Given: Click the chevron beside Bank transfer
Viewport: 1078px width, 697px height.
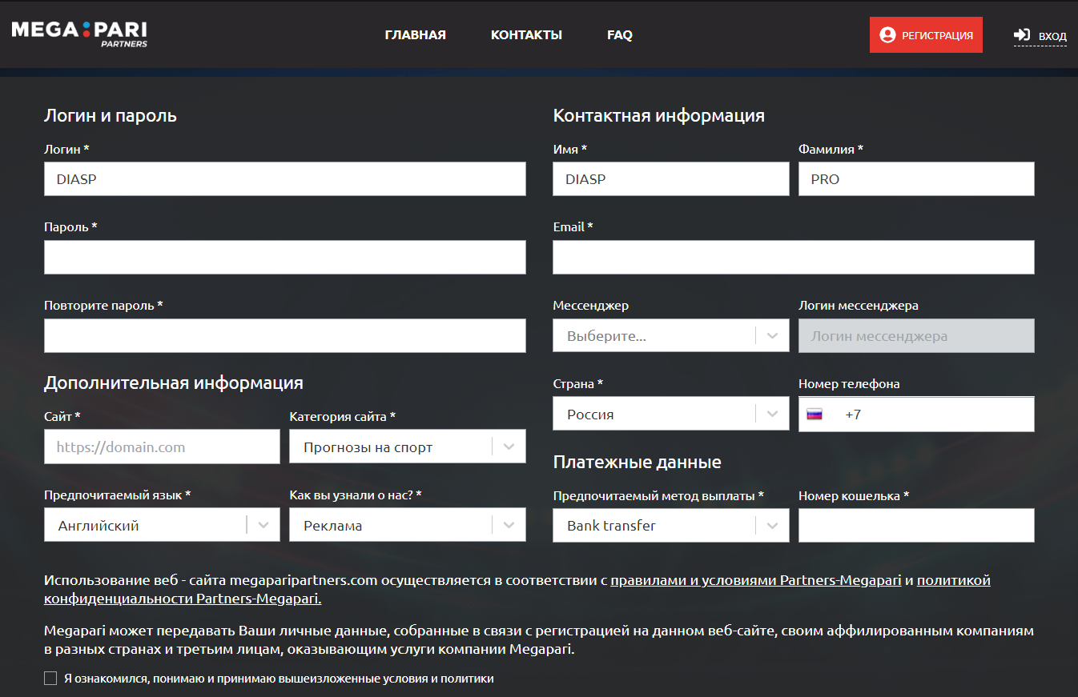Looking at the screenshot, I should [x=772, y=526].
